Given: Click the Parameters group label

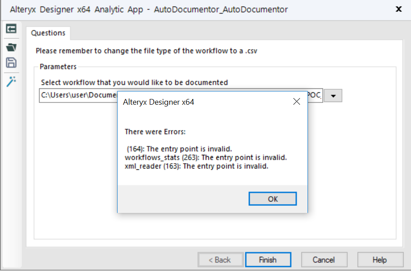Looking at the screenshot, I should (58, 67).
